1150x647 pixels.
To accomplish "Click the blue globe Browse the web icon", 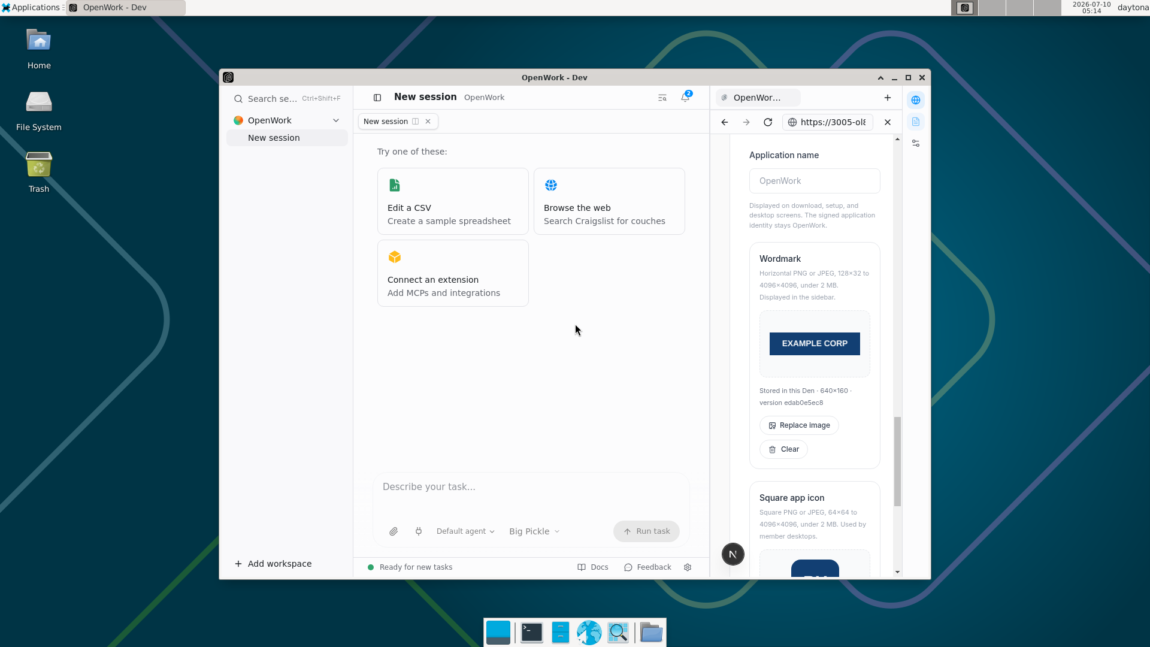I will click(551, 185).
